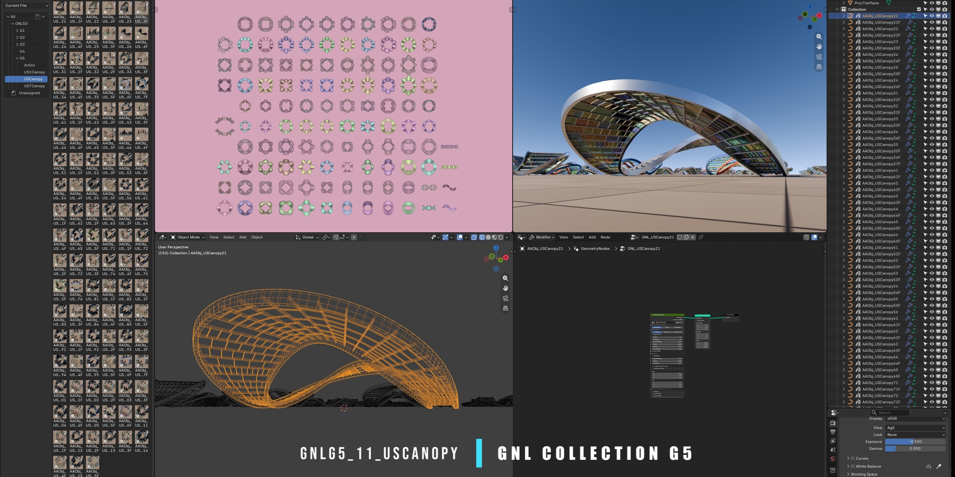
Task: Pin the GNL_USCanopy21 node tree
Action: (x=701, y=237)
